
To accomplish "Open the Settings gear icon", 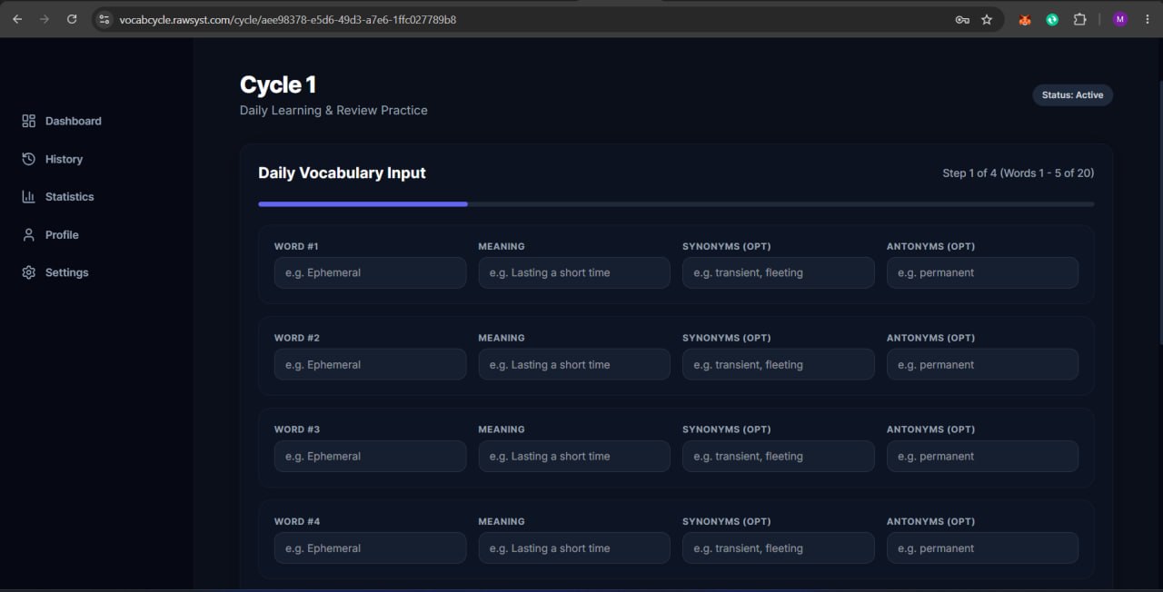I will tap(28, 272).
